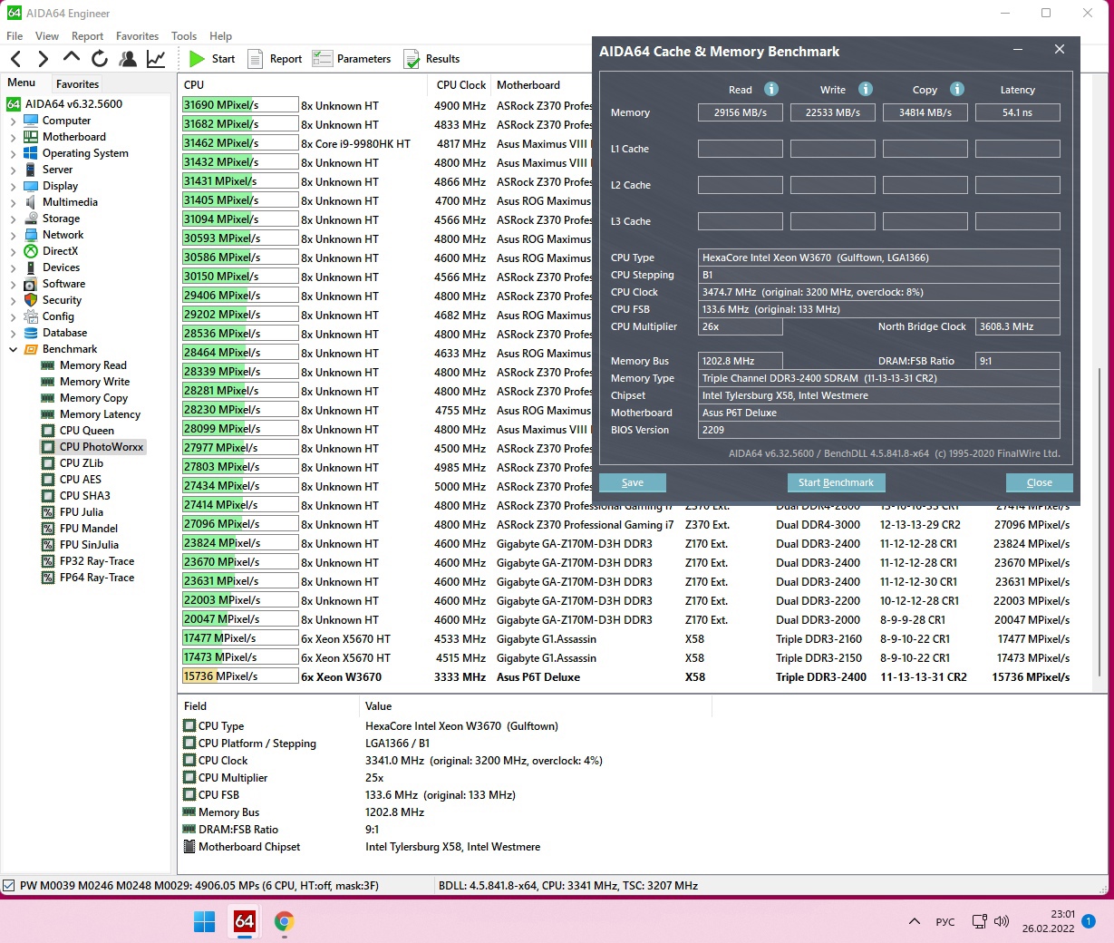Expand the Motherboard tree node
This screenshot has width=1114, height=943.
click(x=13, y=137)
